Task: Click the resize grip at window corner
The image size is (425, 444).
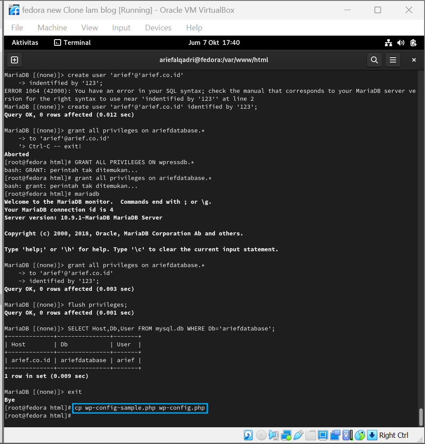Action: click(x=421, y=440)
